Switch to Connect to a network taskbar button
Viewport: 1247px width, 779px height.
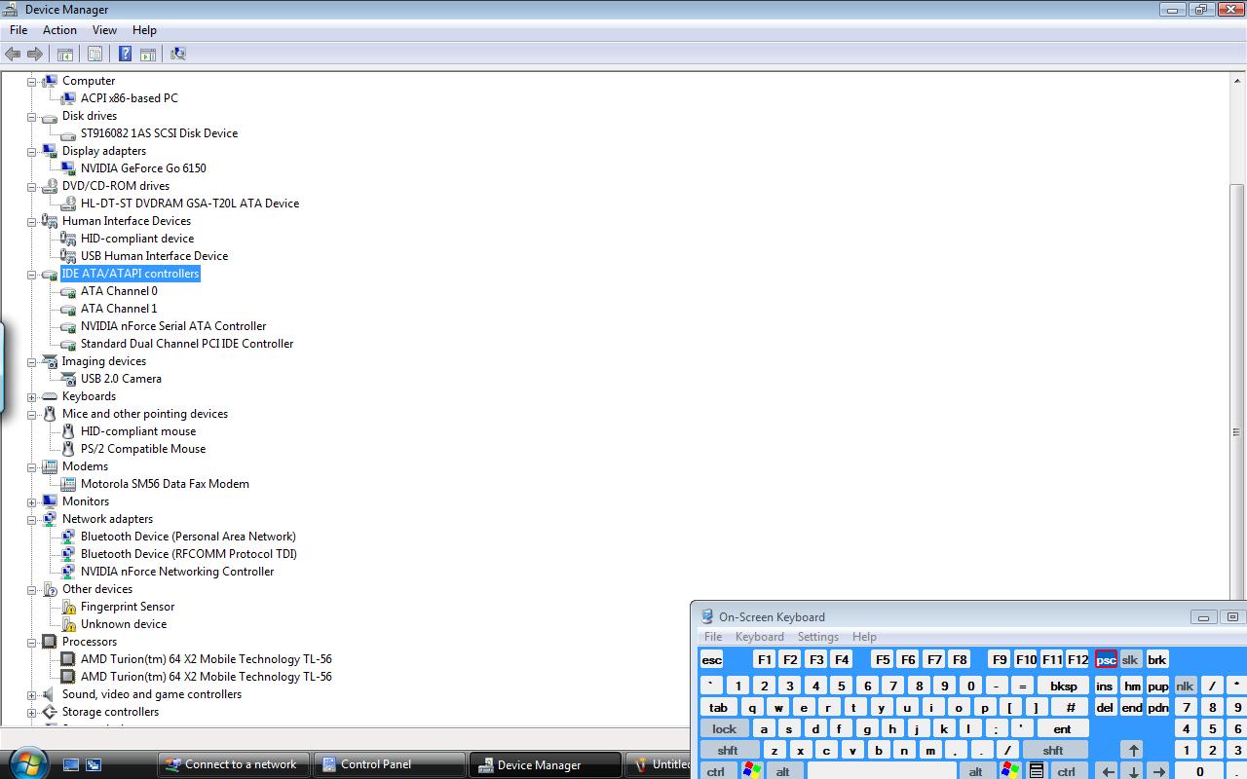(232, 764)
